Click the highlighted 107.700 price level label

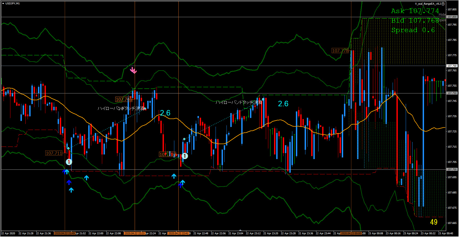pos(452,169)
